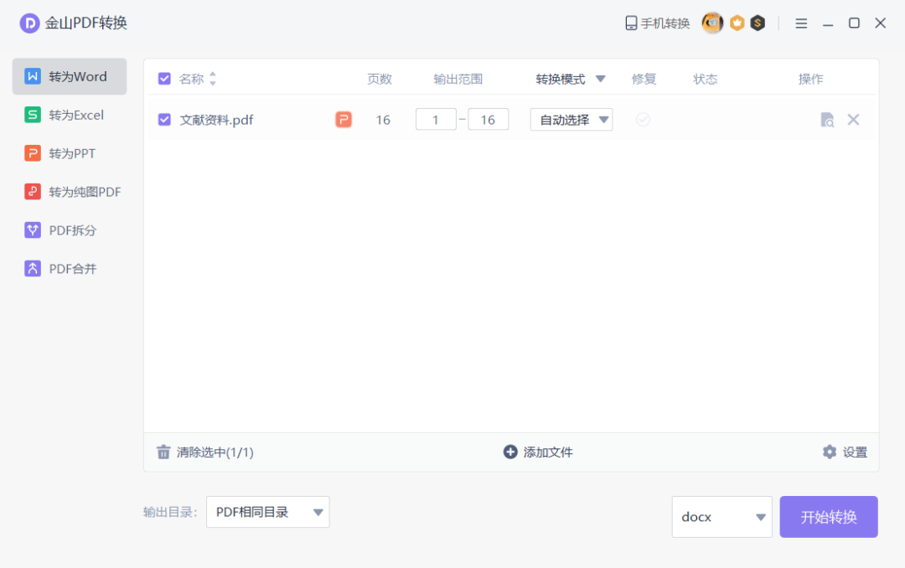Click the 开始转换 button
The image size is (905, 568).
pyautogui.click(x=828, y=517)
